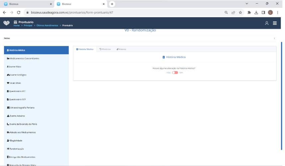Viewport: 285px width, 166px height.
Task: Open Chrome side panel icon
Action: pos(263,12)
